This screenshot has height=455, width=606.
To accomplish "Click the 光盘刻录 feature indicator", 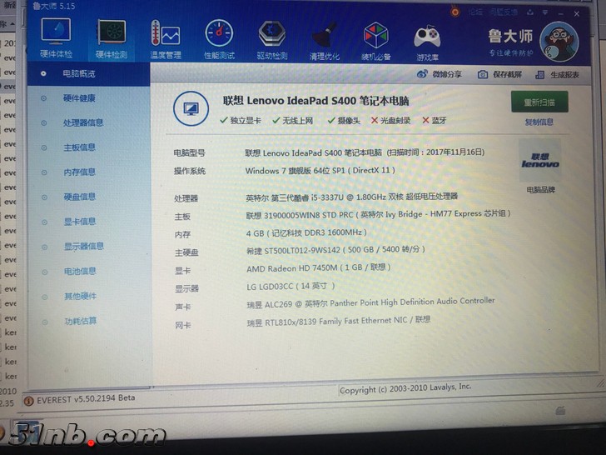I will tap(390, 120).
